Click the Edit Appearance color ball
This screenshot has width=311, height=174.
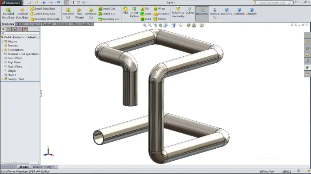pos(189,25)
